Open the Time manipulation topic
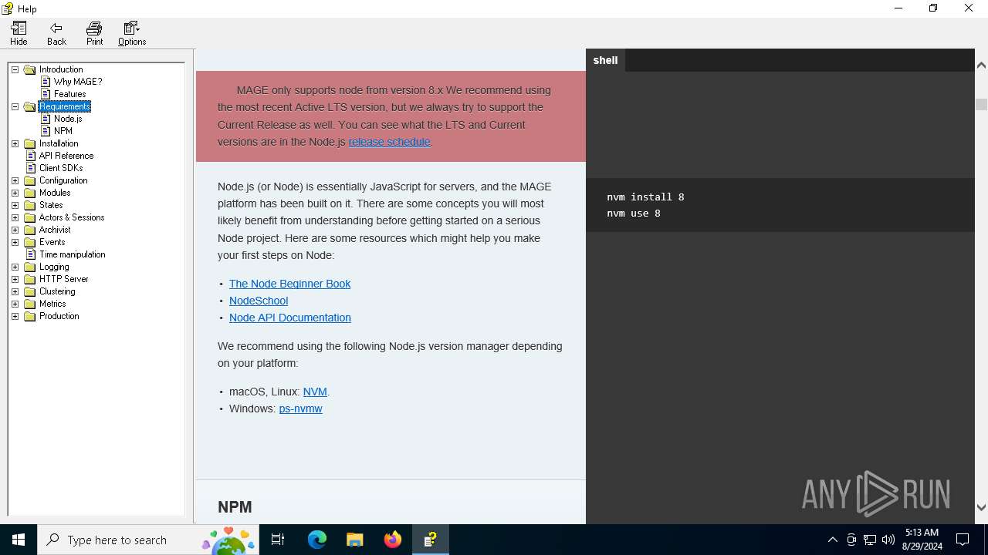The image size is (988, 555). 72,254
